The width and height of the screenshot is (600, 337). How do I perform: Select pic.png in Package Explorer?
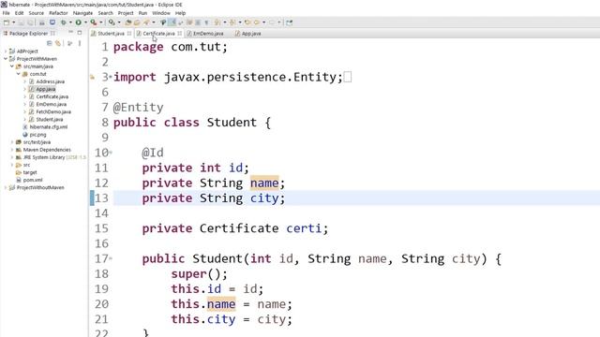point(37,135)
